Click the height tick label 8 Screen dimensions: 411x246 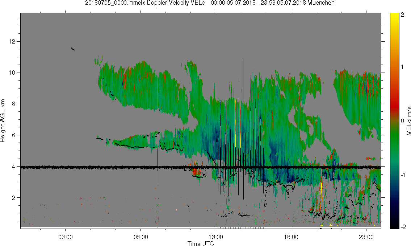[x=14, y=104]
